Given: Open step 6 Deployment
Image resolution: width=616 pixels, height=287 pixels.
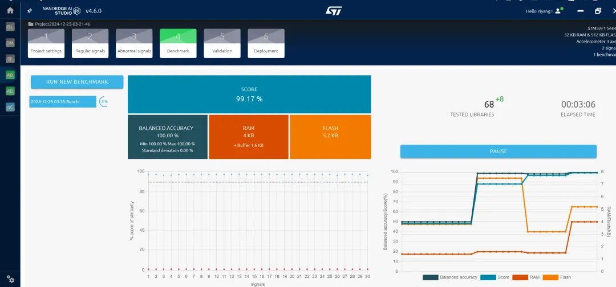Looking at the screenshot, I should [266, 43].
